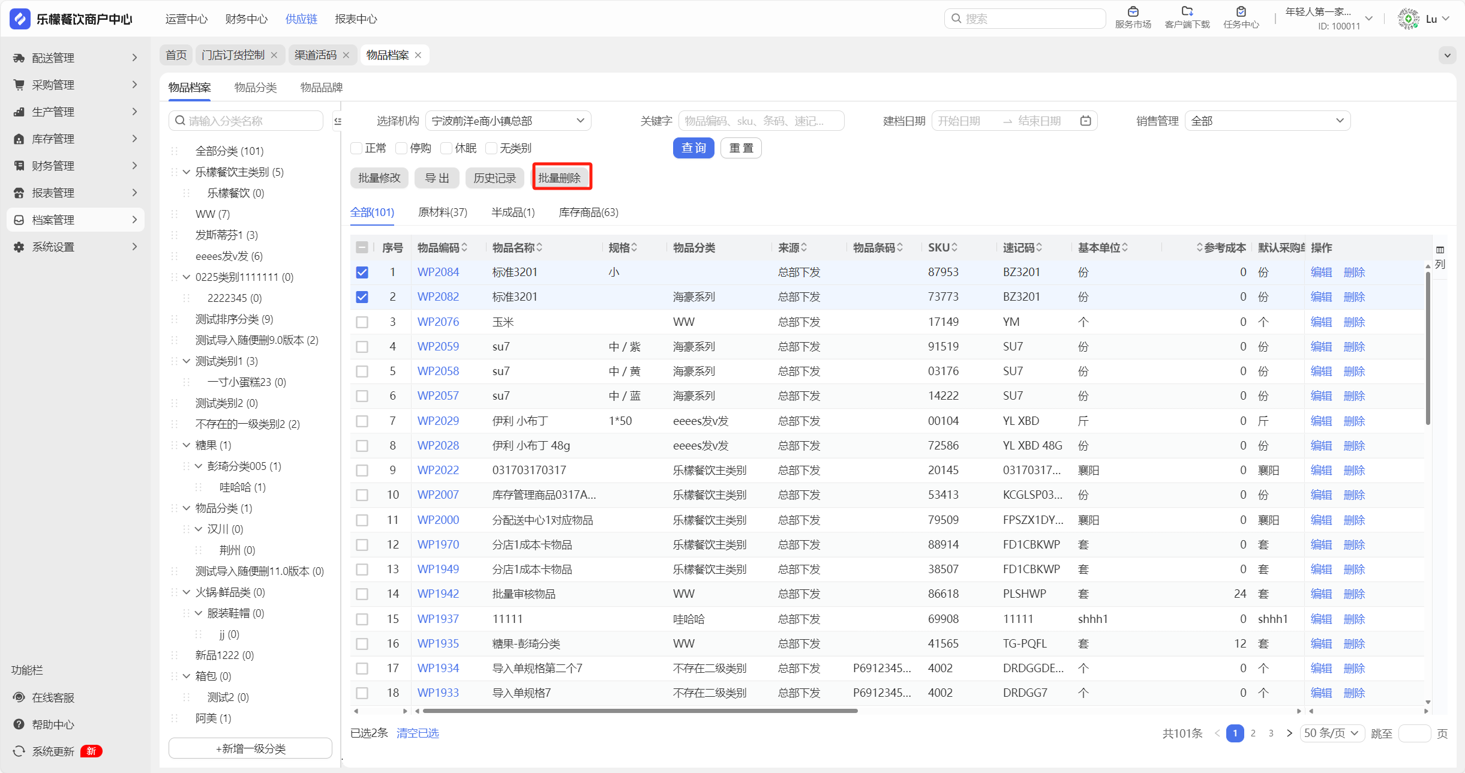Collapse the 乐檬餐饮主类别 tree node
This screenshot has width=1465, height=773.
click(x=187, y=172)
